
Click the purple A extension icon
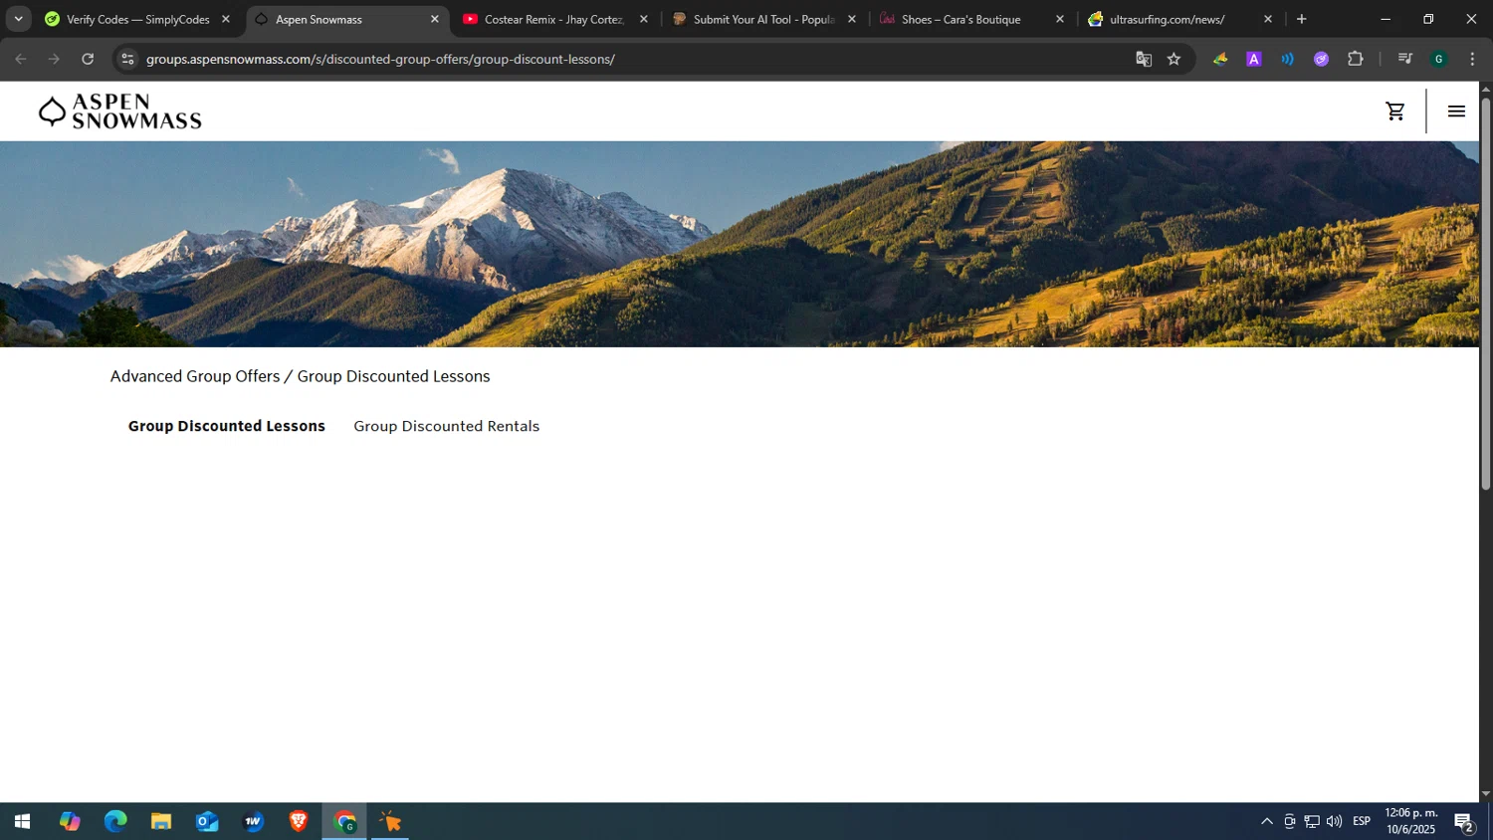[1254, 59]
